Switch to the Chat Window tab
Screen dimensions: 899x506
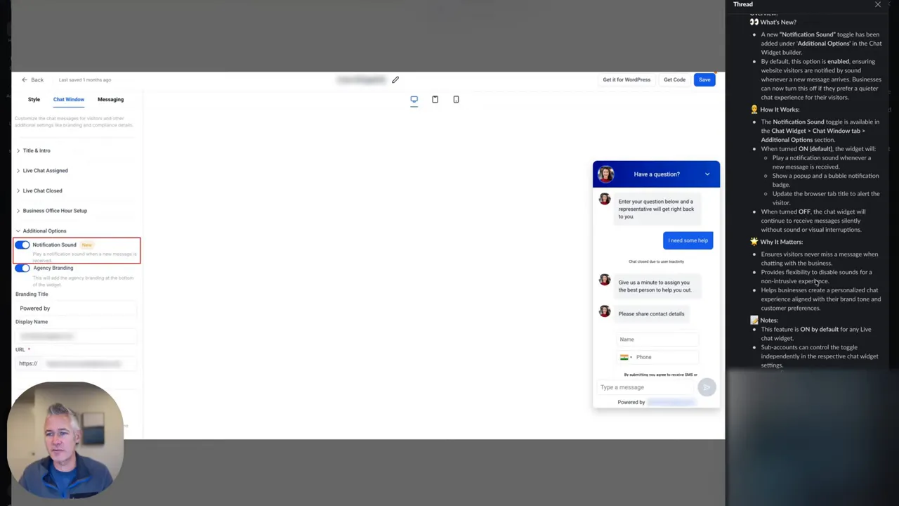pos(69,100)
